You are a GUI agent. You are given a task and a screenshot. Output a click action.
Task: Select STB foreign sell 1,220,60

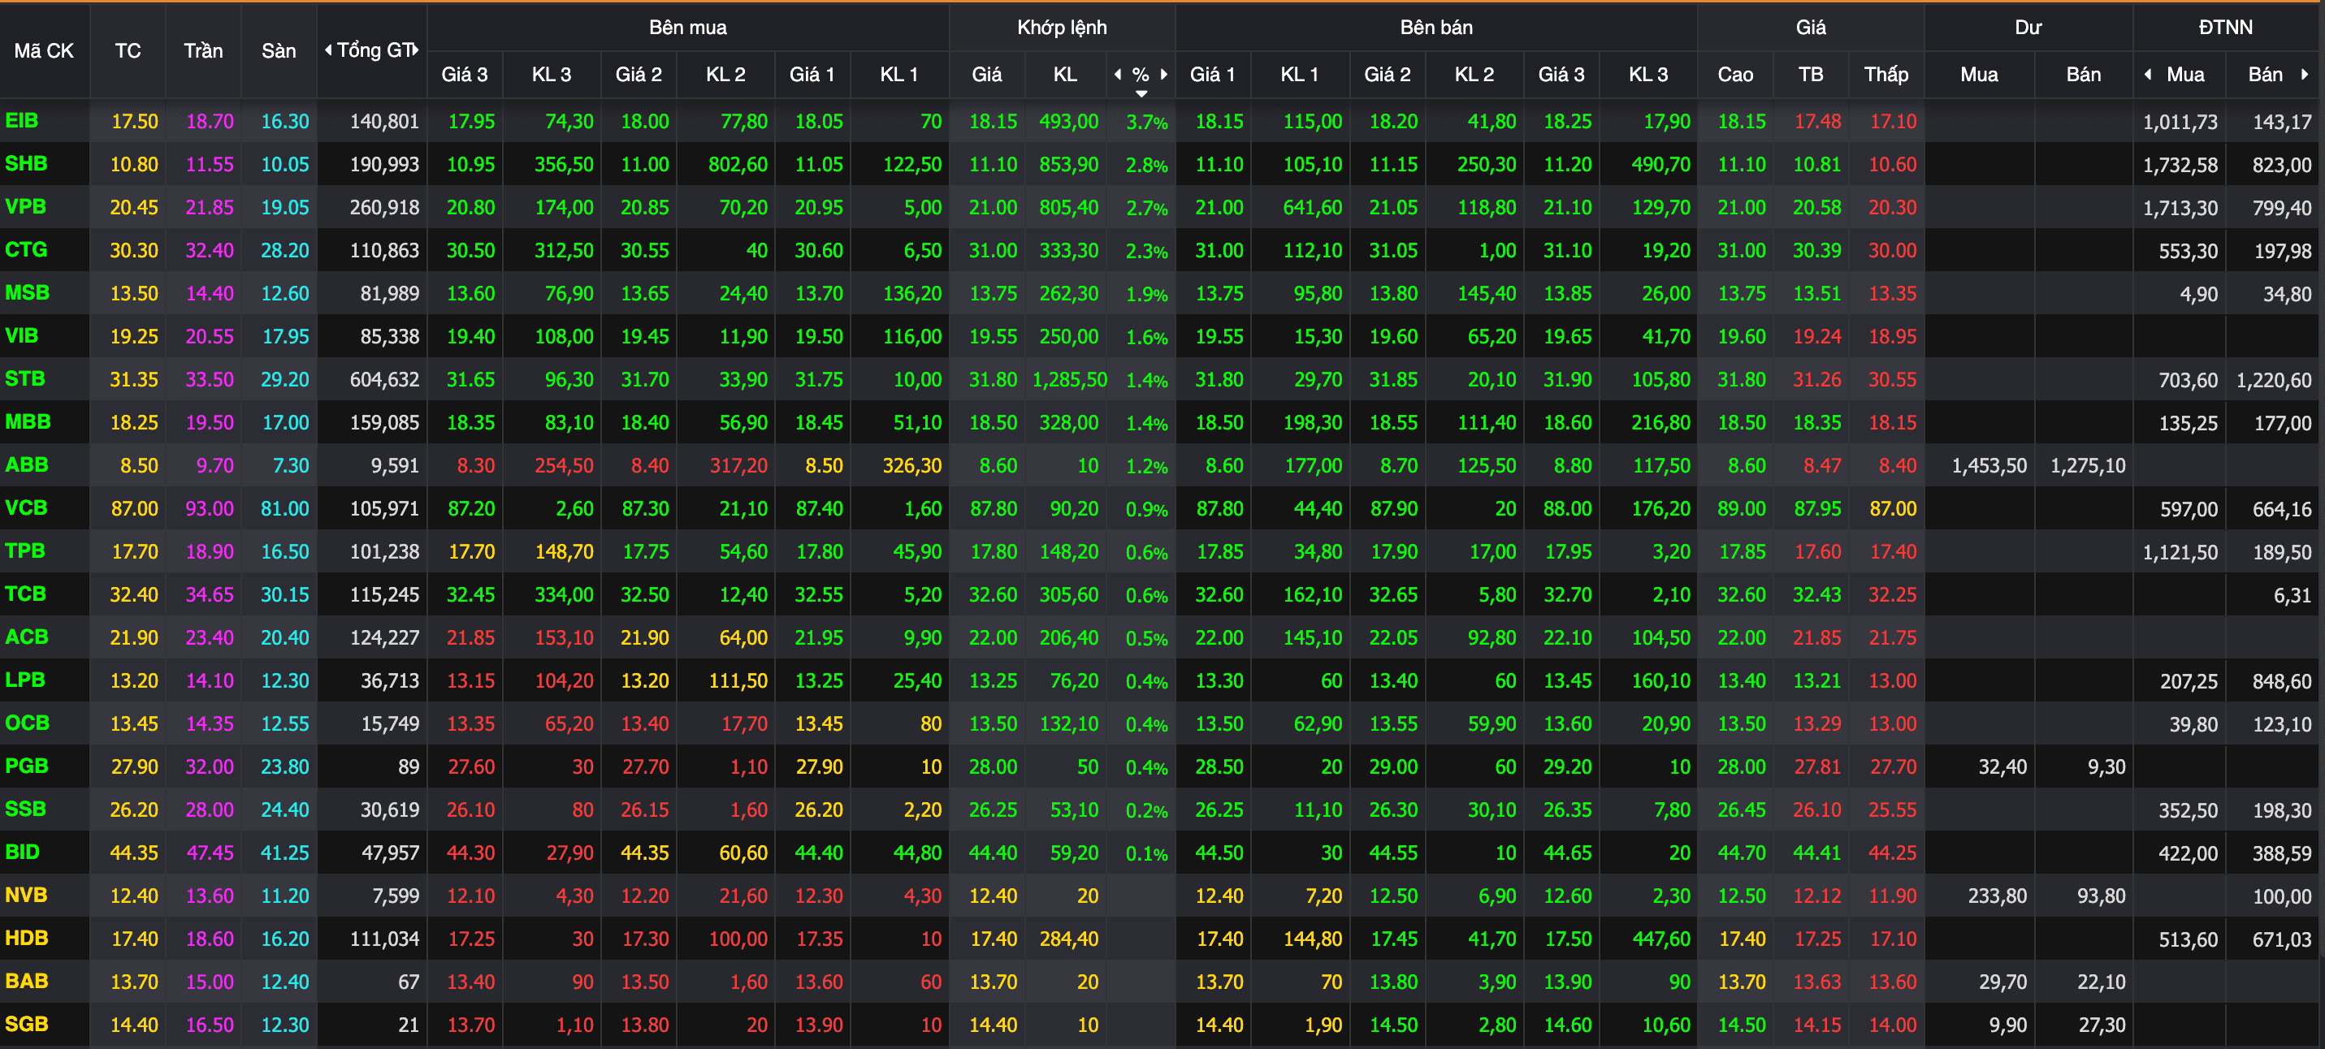pyautogui.click(x=2274, y=380)
